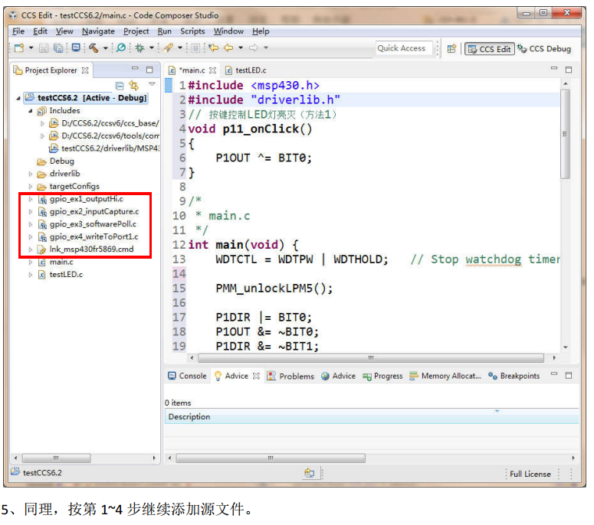Close the Project Explorer tab X

(85, 70)
